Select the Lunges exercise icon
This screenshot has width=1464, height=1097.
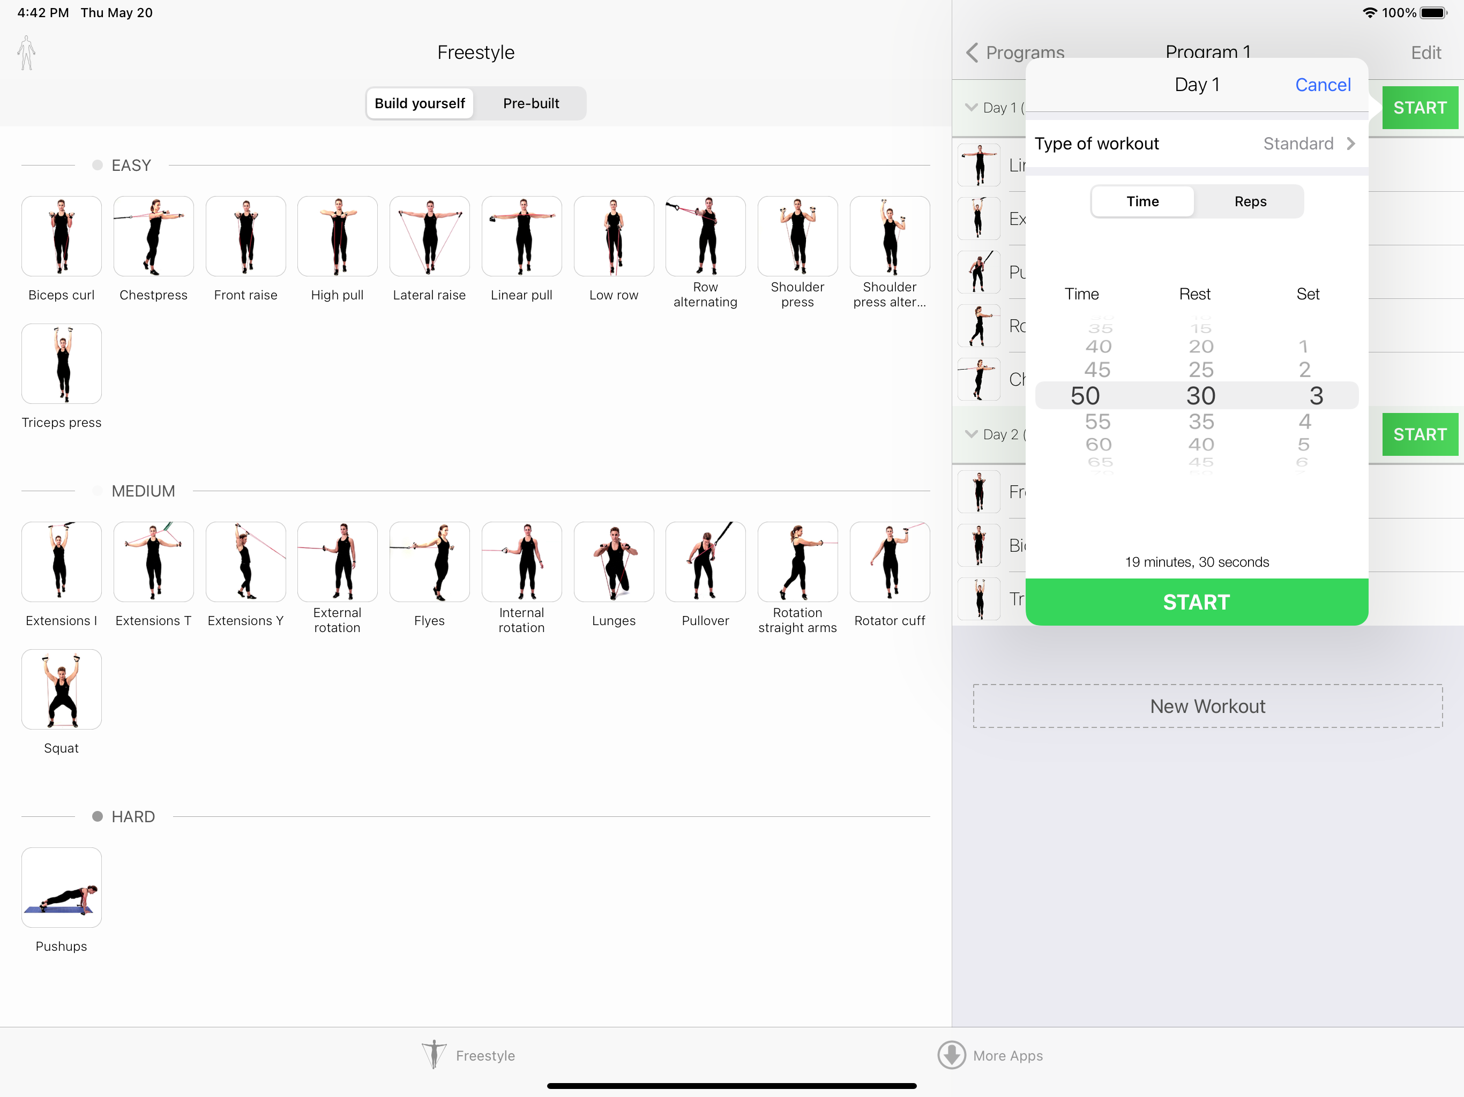(x=614, y=562)
